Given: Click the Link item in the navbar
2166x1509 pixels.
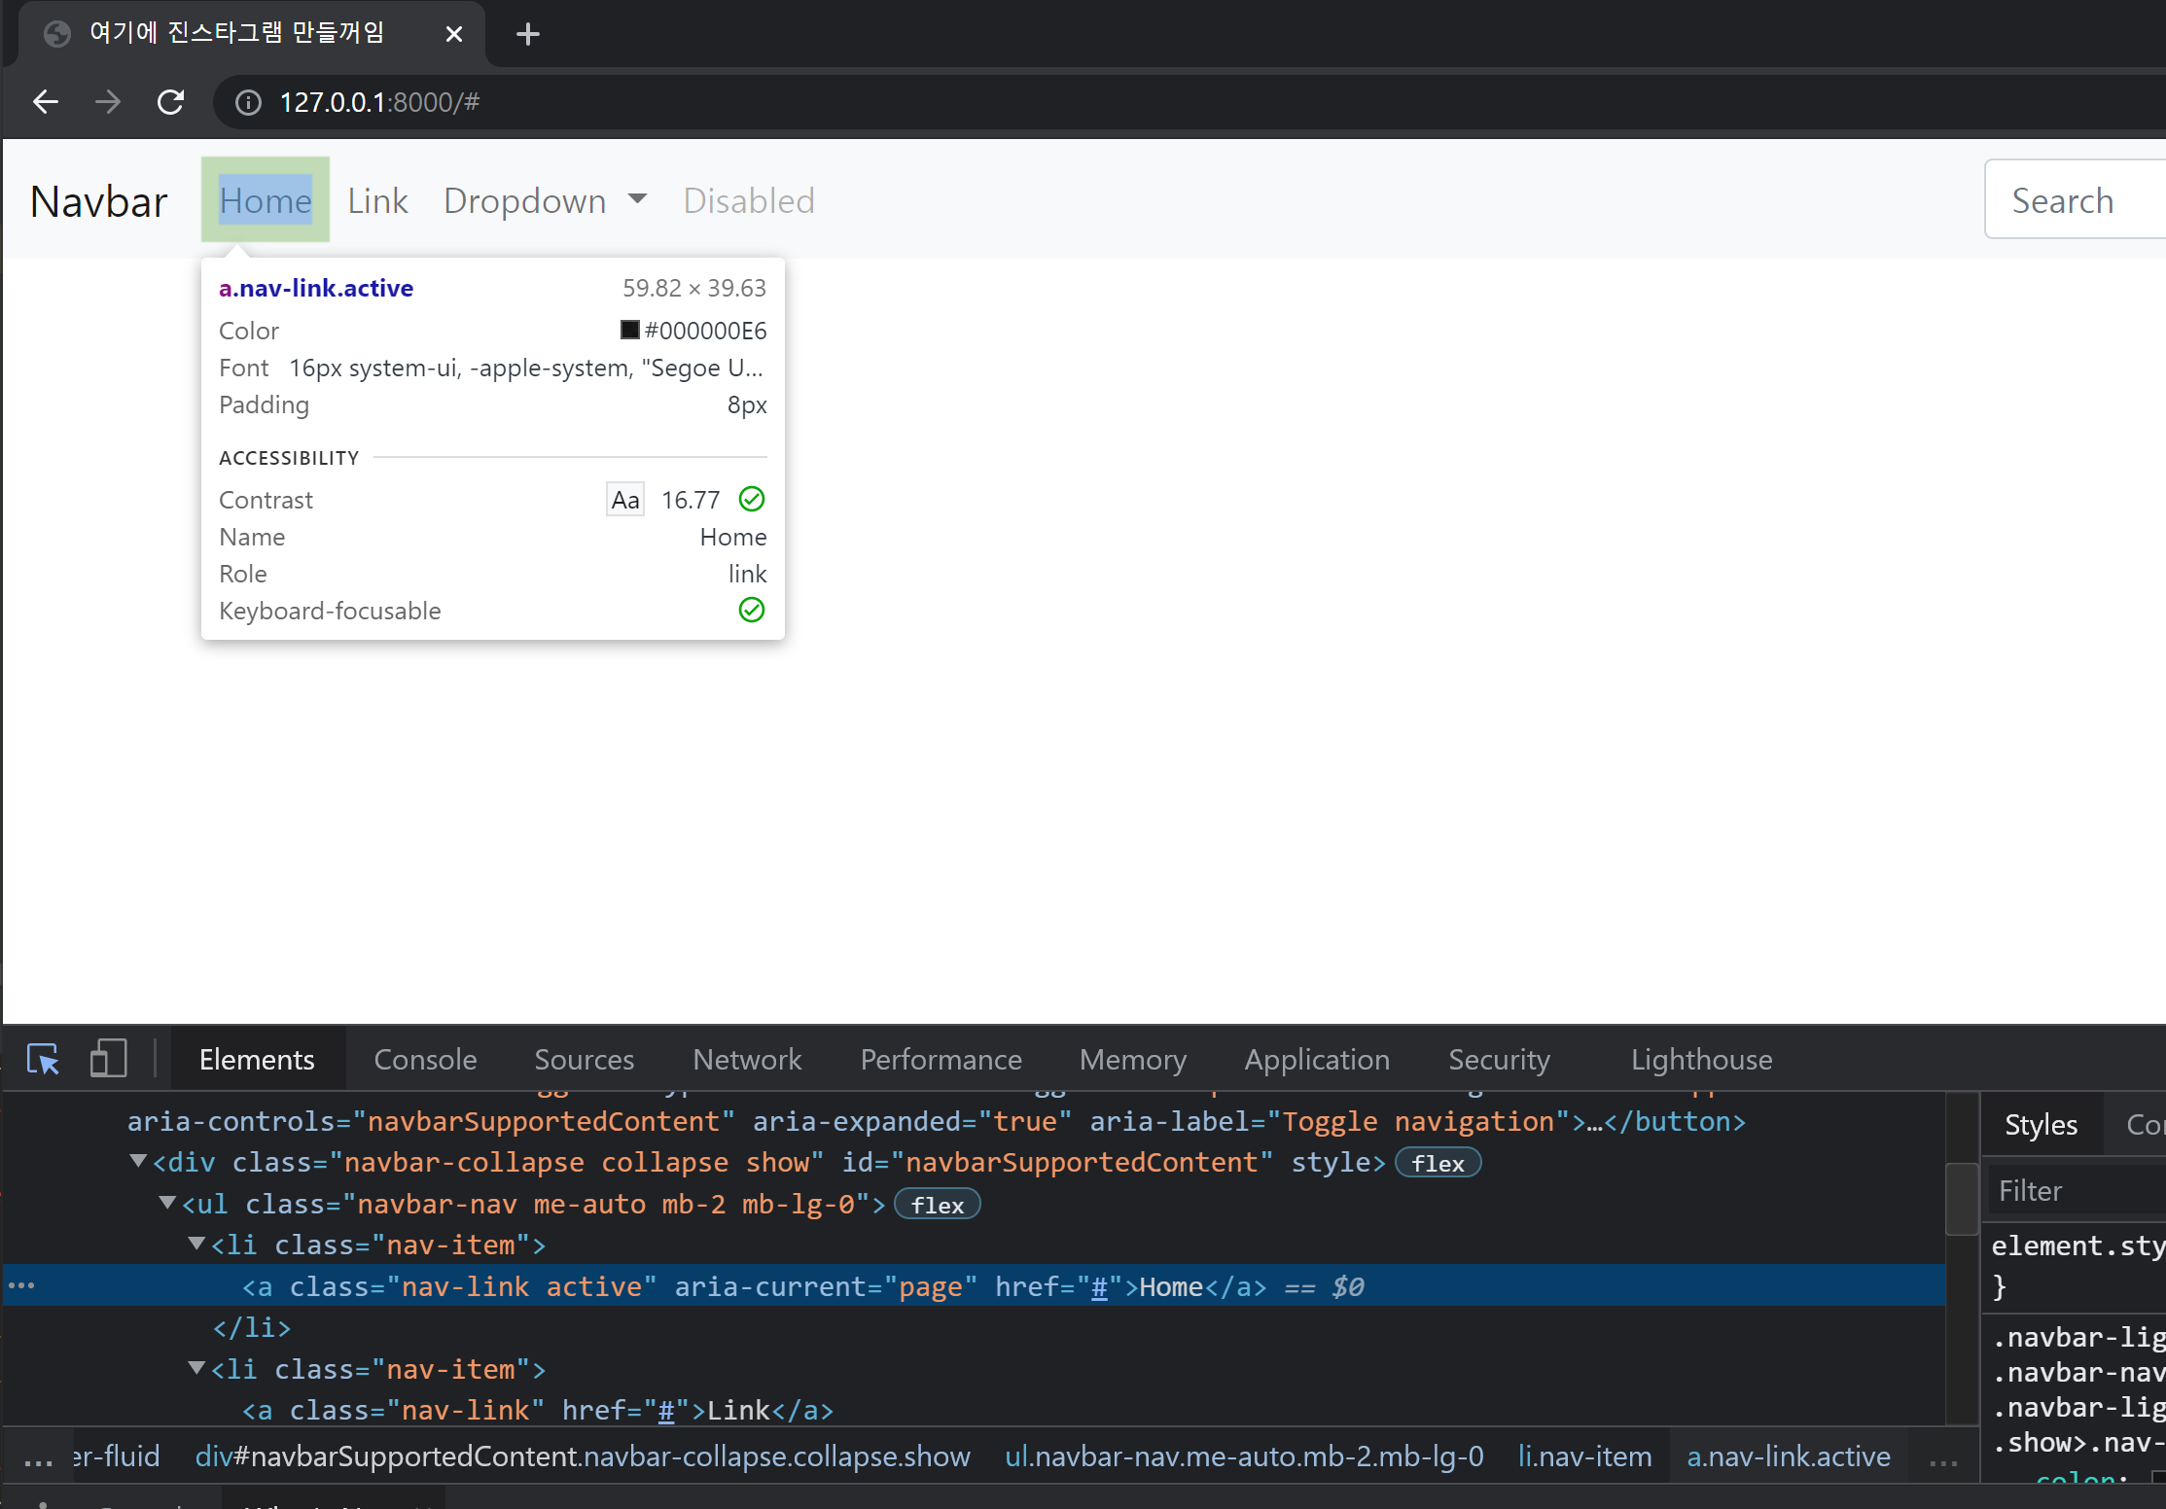Looking at the screenshot, I should (377, 200).
